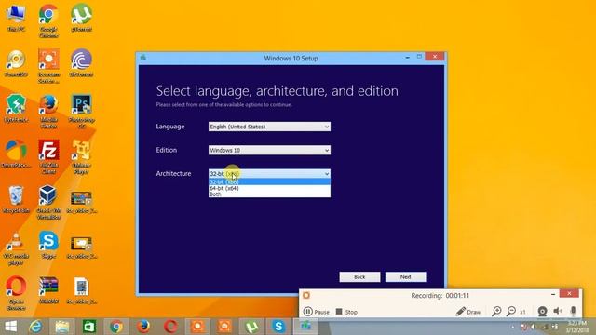The width and height of the screenshot is (596, 335).
Task: Collapse the Architecture combo box
Action: coord(269,174)
